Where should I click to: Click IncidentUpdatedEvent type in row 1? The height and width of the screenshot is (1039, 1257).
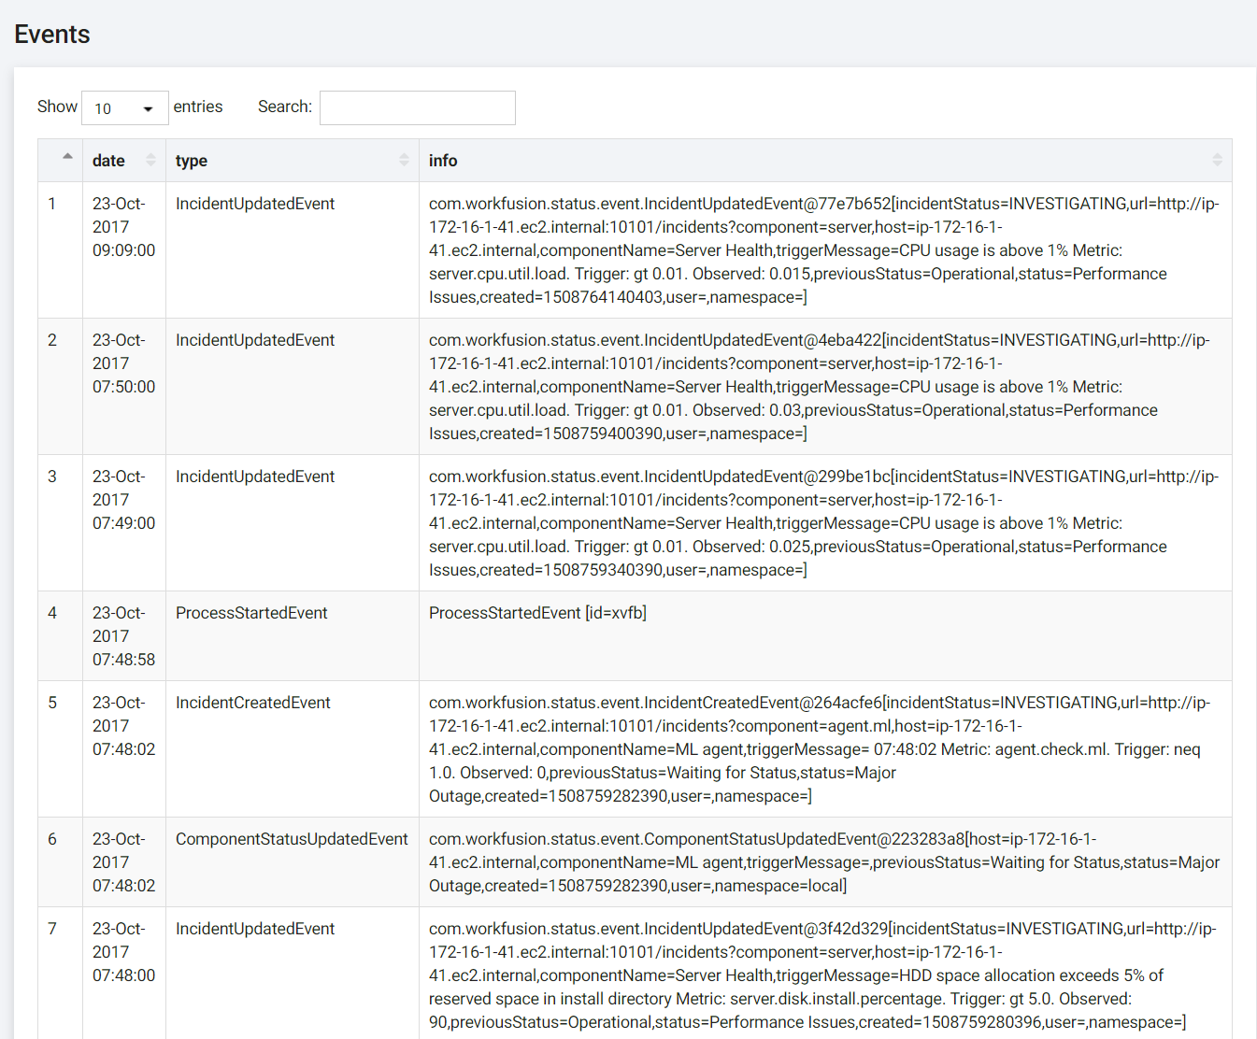click(x=255, y=204)
